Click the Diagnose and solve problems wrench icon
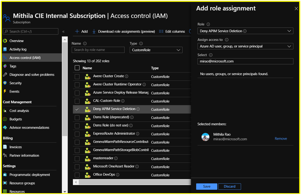Viewport: 301px width, 195px height. (x=5, y=74)
